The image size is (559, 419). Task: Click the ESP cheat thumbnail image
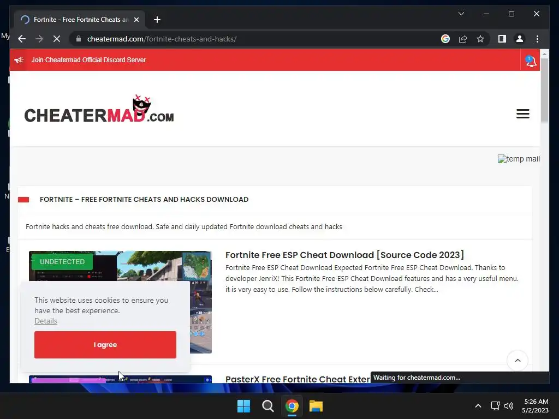coord(120,302)
